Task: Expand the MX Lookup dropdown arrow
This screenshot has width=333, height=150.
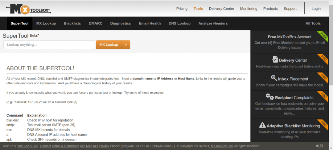Action: click(x=126, y=45)
